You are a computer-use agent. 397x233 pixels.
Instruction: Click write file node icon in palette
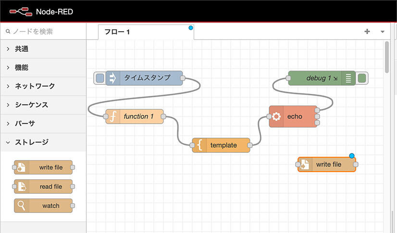[22, 167]
